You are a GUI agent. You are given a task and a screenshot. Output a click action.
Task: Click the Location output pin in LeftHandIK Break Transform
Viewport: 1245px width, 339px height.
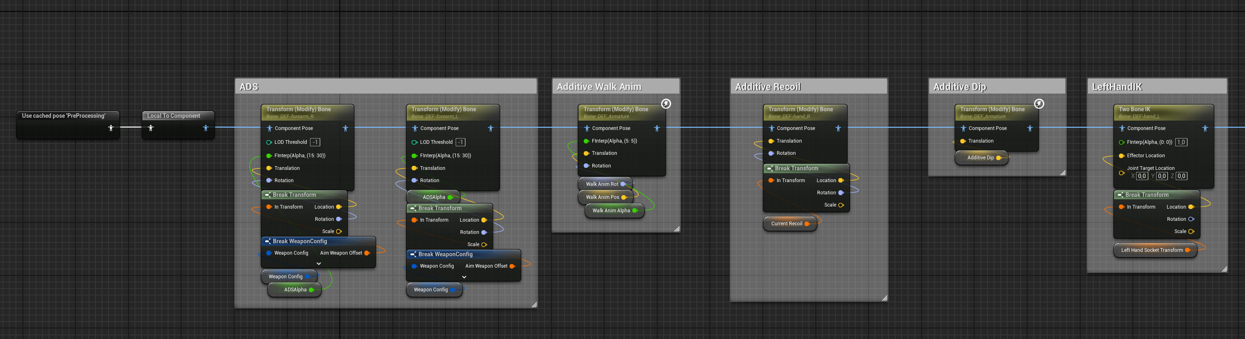tap(1191, 207)
